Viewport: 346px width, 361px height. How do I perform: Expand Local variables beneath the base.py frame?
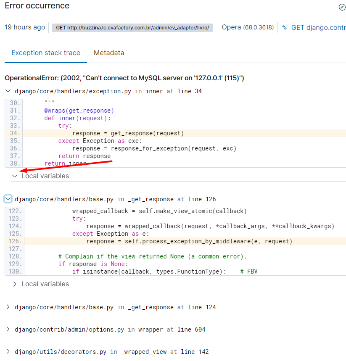tap(14, 284)
